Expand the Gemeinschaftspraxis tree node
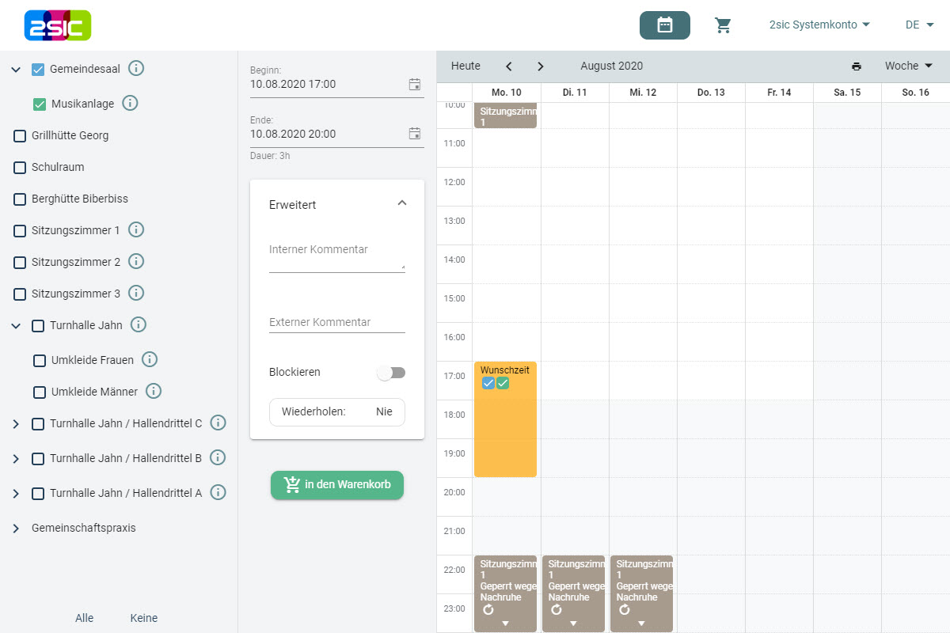The image size is (950, 633). pos(16,528)
